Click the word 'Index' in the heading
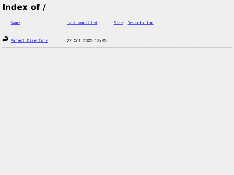 click(15, 7)
